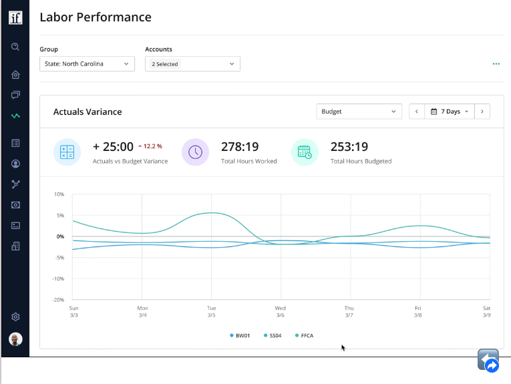Advance to next date range with right arrow

click(482, 112)
